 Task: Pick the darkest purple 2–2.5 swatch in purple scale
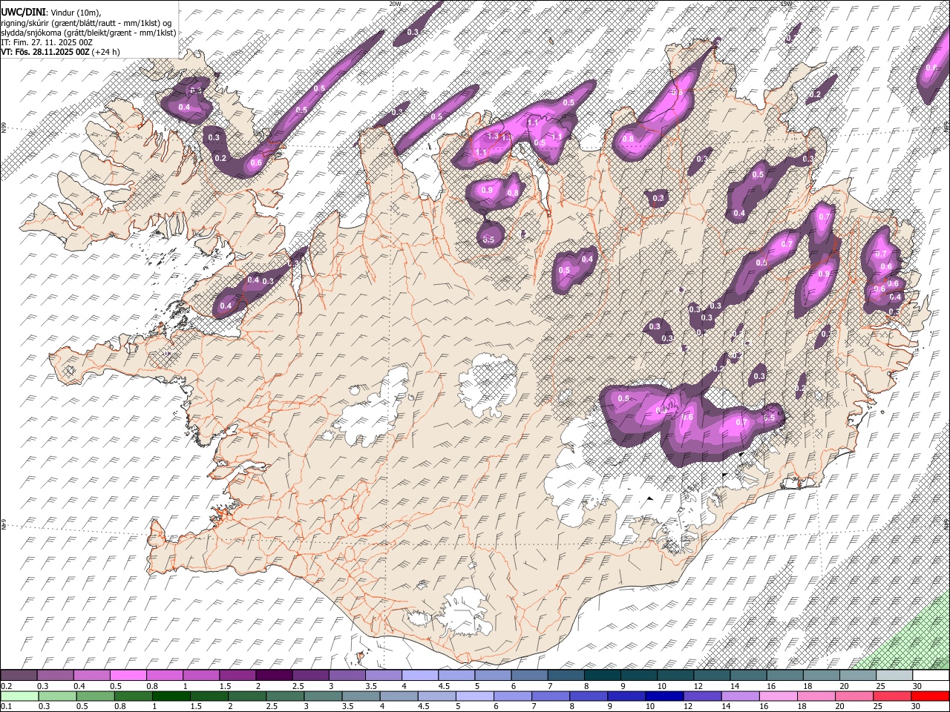[x=274, y=676]
